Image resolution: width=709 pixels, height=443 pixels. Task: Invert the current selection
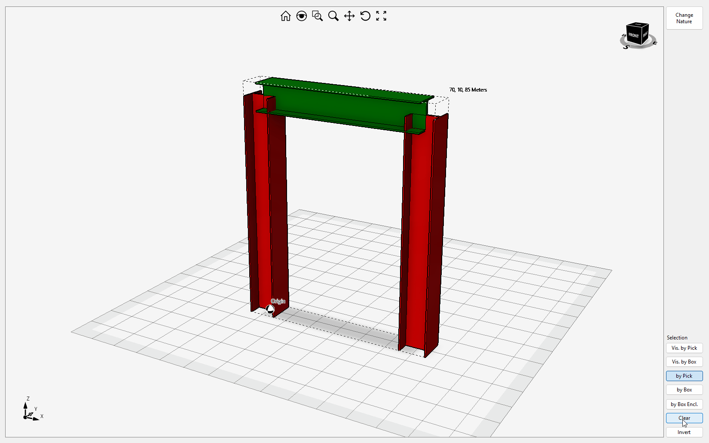684,432
